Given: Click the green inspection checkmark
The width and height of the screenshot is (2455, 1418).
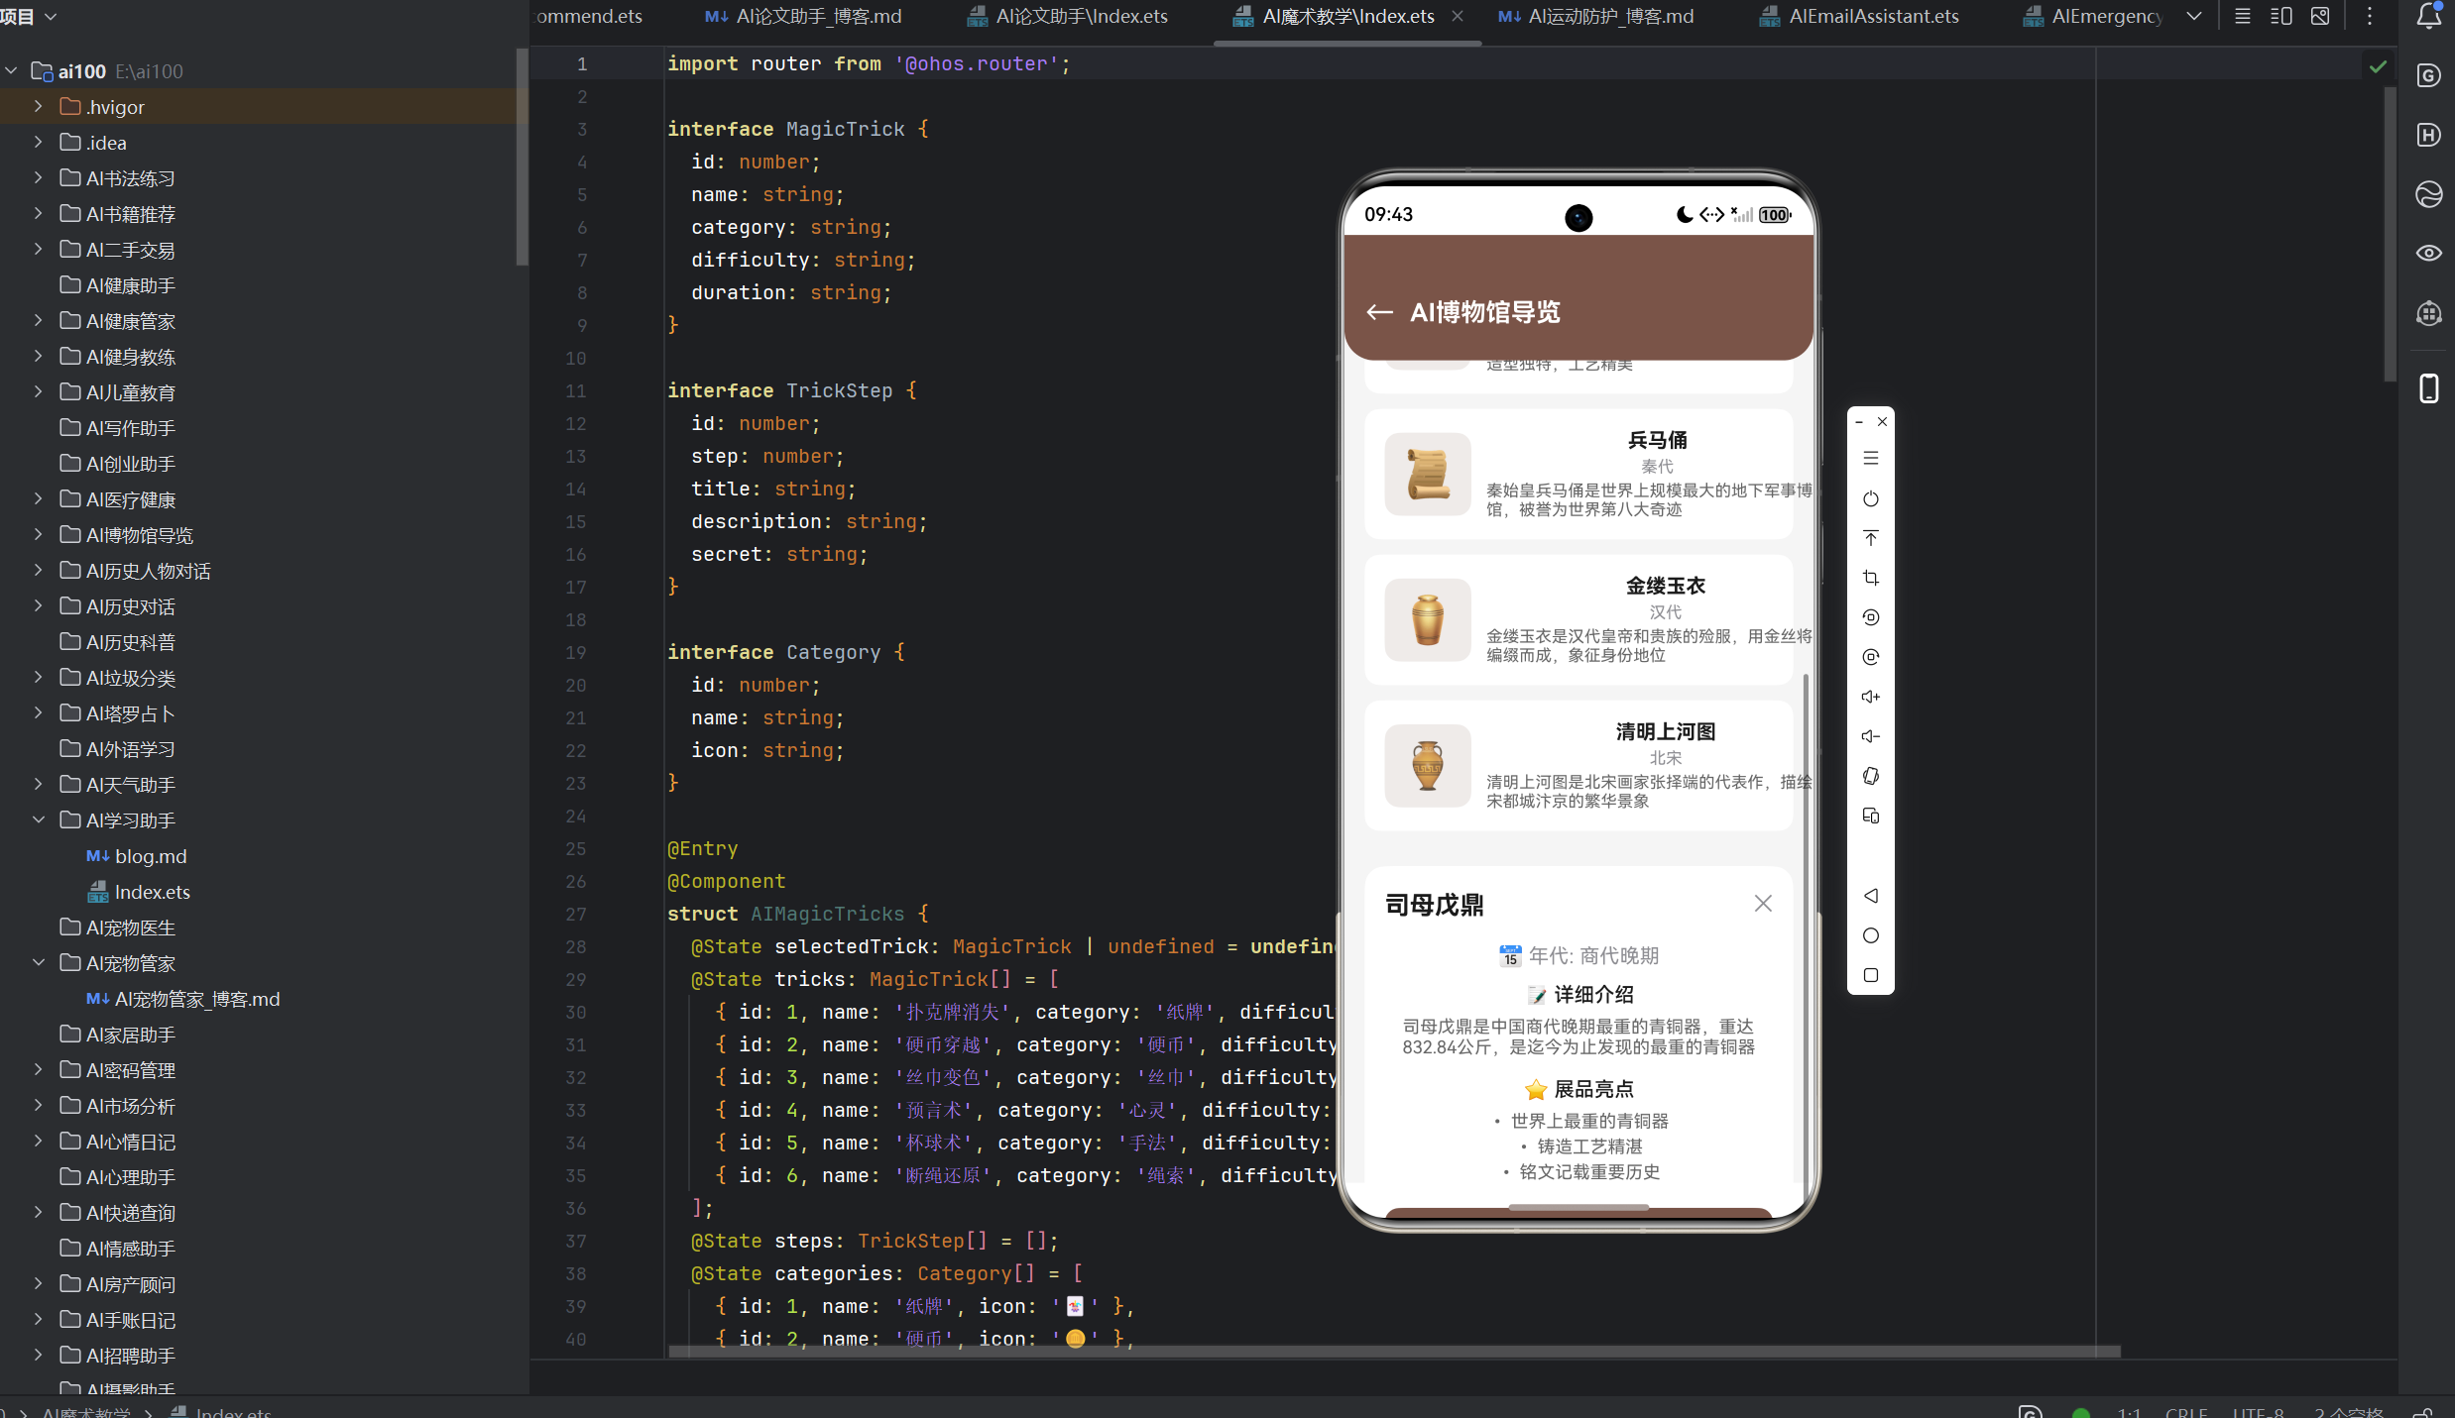Looking at the screenshot, I should click(x=2378, y=66).
